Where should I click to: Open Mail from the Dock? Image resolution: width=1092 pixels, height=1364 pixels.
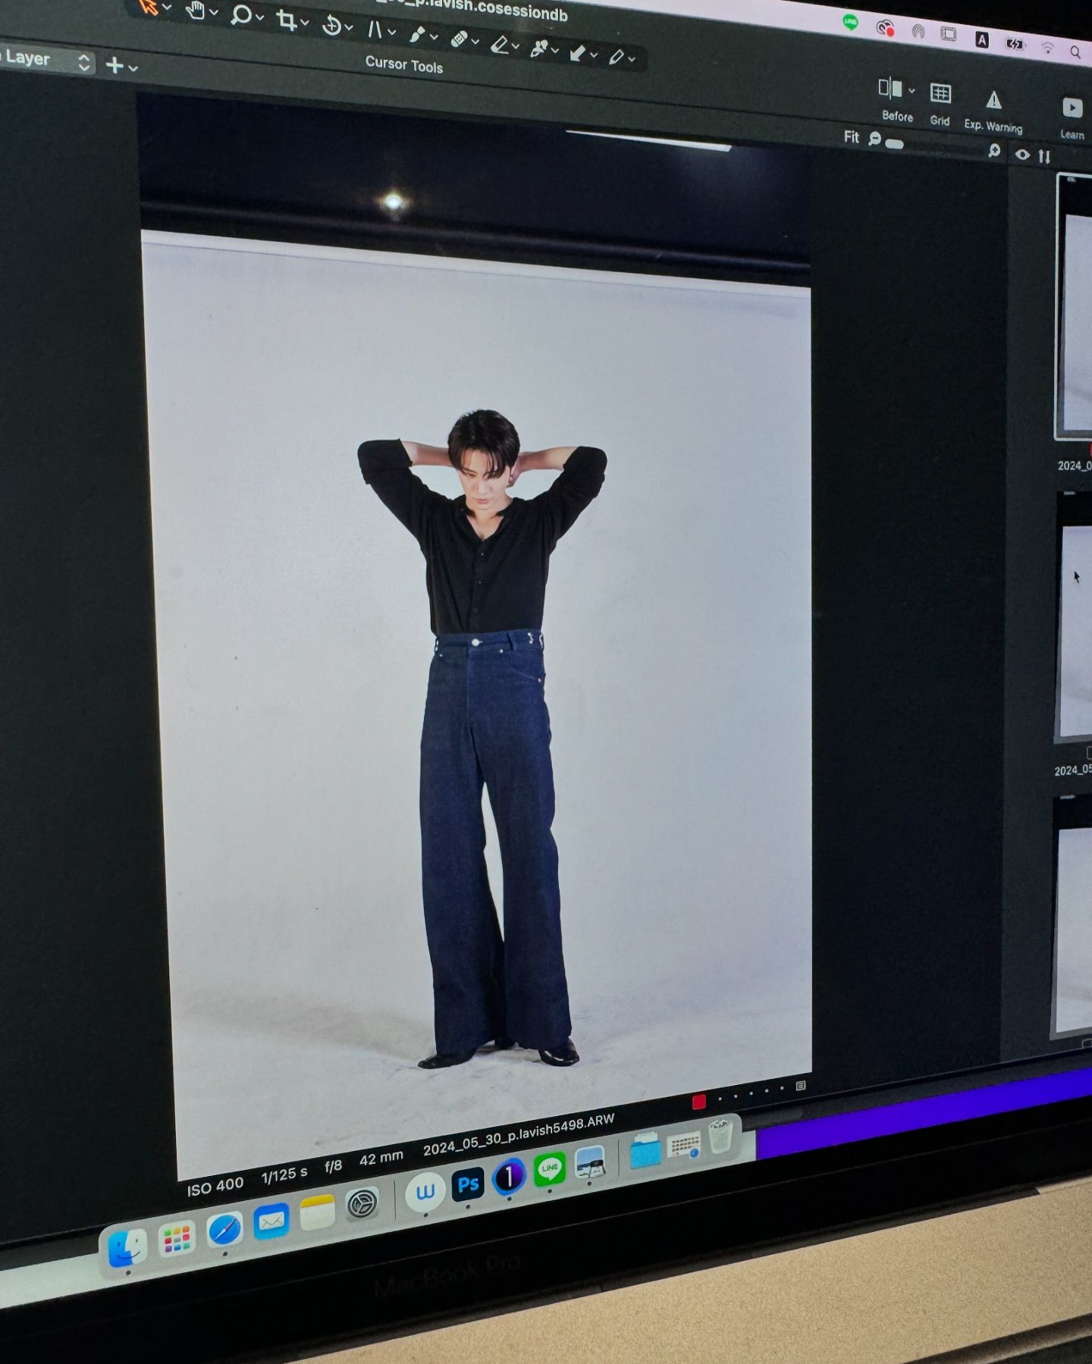271,1221
